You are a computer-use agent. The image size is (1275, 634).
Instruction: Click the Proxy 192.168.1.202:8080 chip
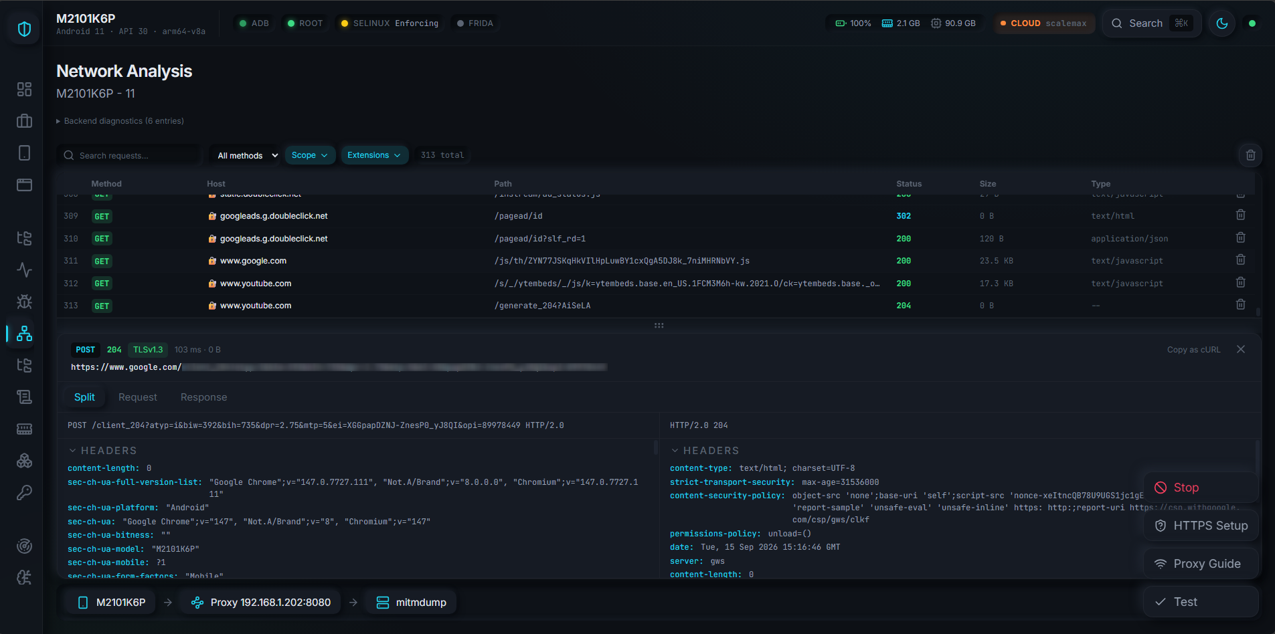[x=260, y=603]
